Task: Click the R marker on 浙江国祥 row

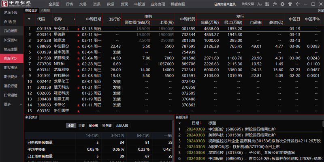Action: tap(78, 111)
